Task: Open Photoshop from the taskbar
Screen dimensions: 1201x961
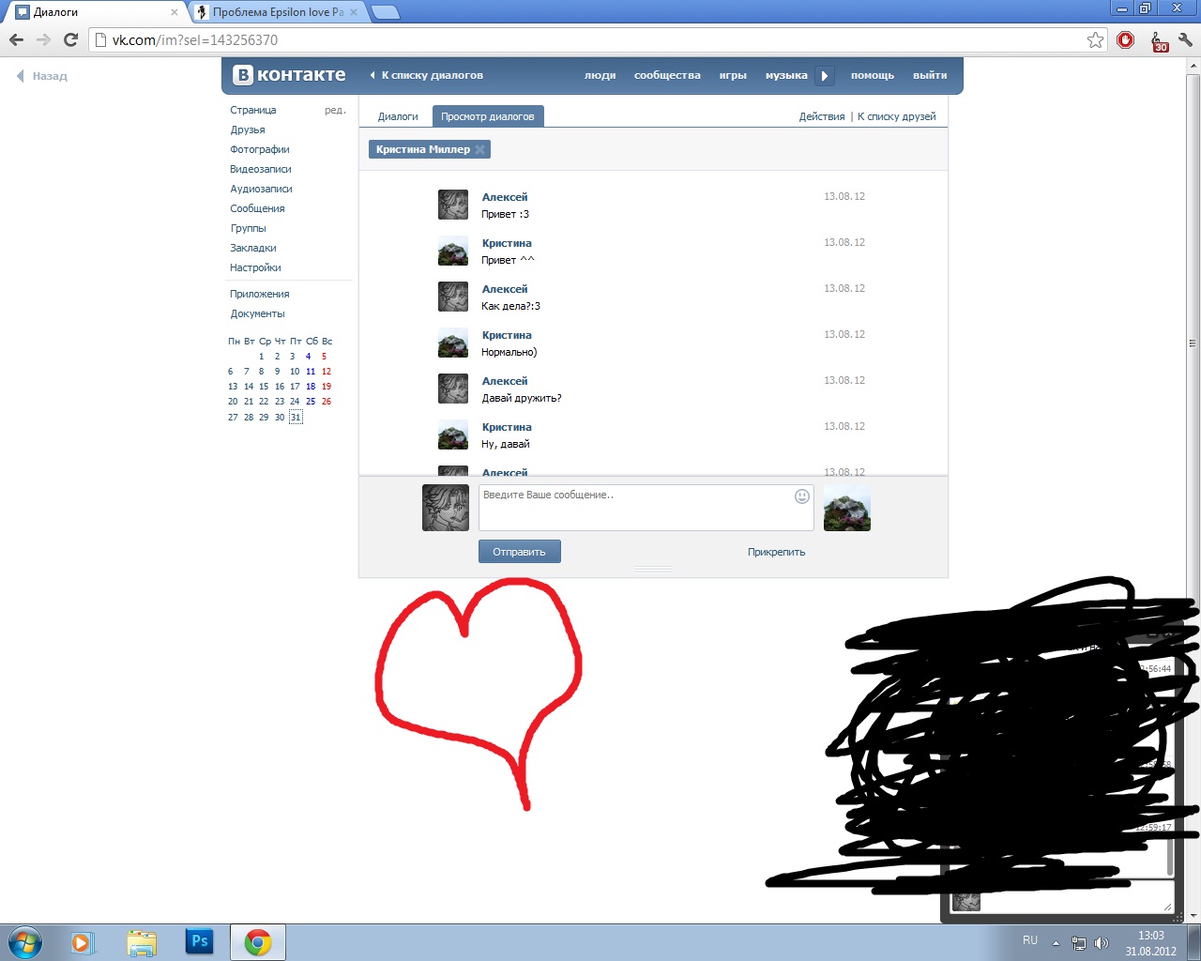Action: tap(200, 941)
